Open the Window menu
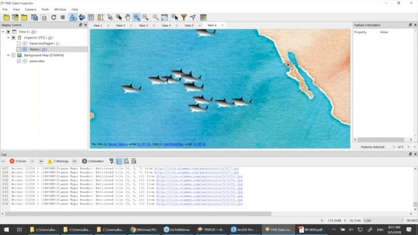Viewport: 418px width, 235px height. 60,9
